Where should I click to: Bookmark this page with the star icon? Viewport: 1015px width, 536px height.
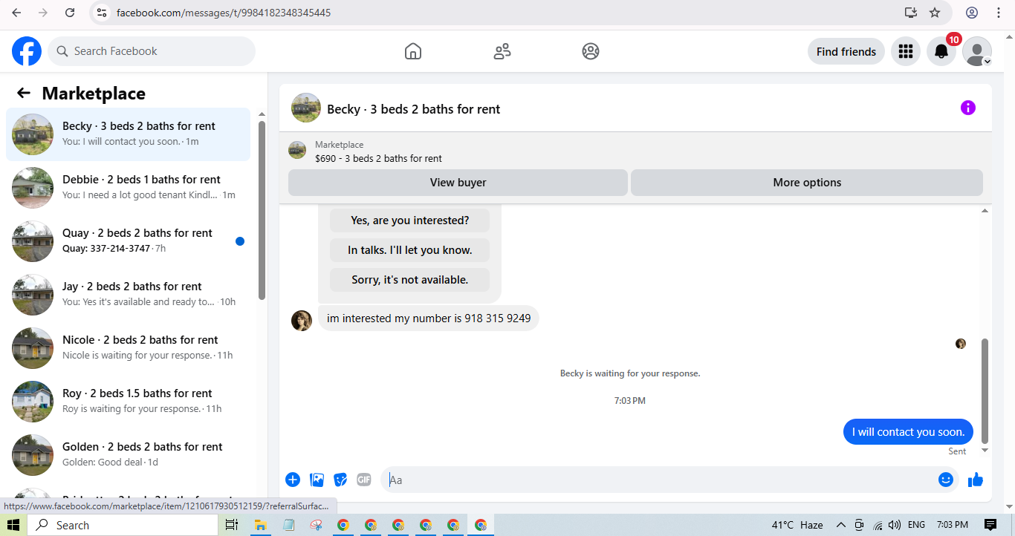pyautogui.click(x=935, y=13)
